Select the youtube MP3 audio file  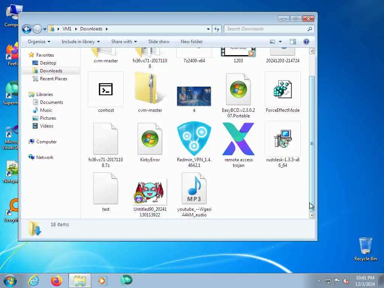point(194,188)
